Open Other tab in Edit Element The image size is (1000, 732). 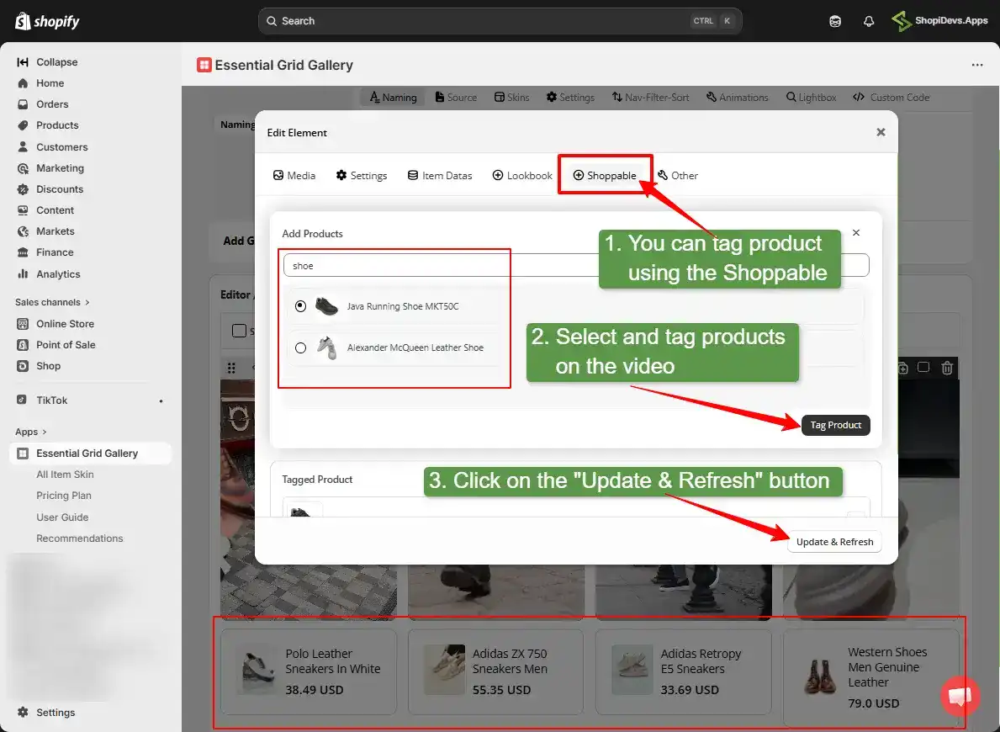point(678,176)
